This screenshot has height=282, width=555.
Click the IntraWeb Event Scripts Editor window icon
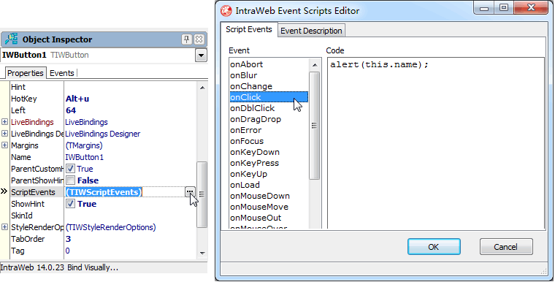[226, 11]
